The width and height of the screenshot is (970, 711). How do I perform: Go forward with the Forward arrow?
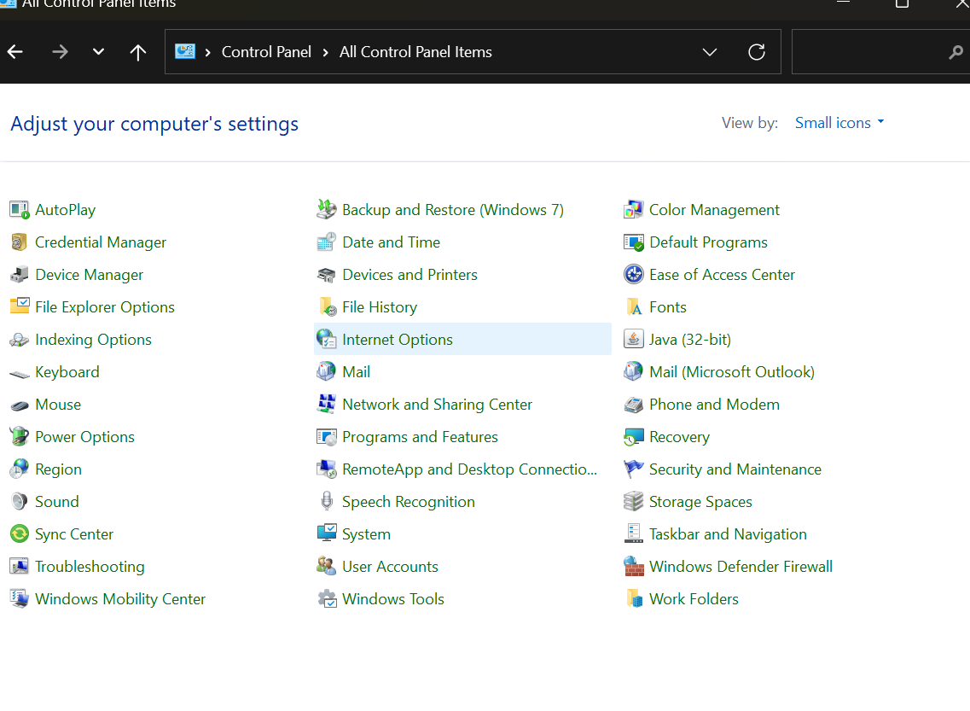pyautogui.click(x=60, y=52)
